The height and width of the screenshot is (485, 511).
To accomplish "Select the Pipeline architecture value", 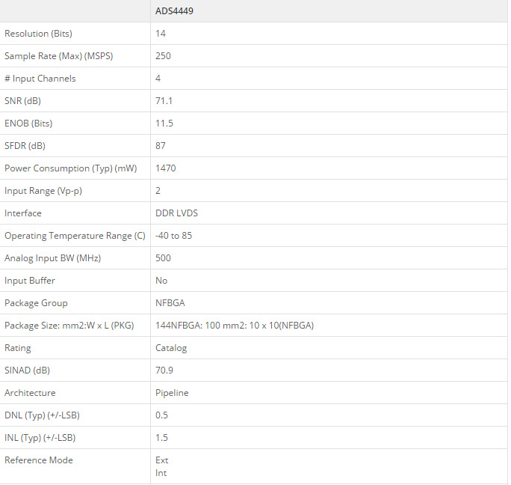I will (172, 393).
